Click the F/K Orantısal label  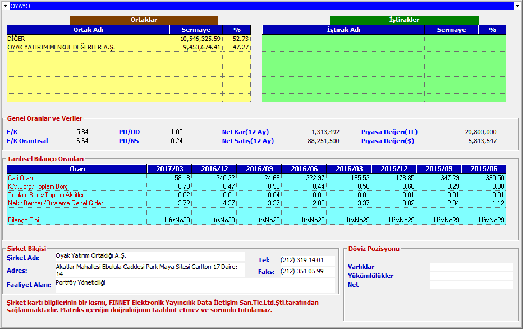27,141
